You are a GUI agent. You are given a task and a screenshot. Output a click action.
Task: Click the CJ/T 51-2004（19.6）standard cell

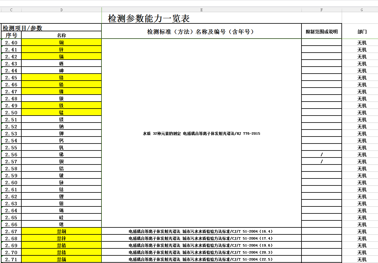coord(201,245)
